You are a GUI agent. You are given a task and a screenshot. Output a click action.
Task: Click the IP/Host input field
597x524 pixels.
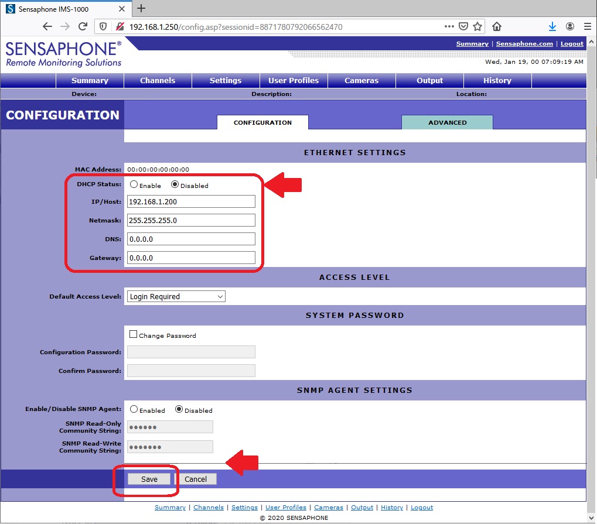pyautogui.click(x=191, y=201)
